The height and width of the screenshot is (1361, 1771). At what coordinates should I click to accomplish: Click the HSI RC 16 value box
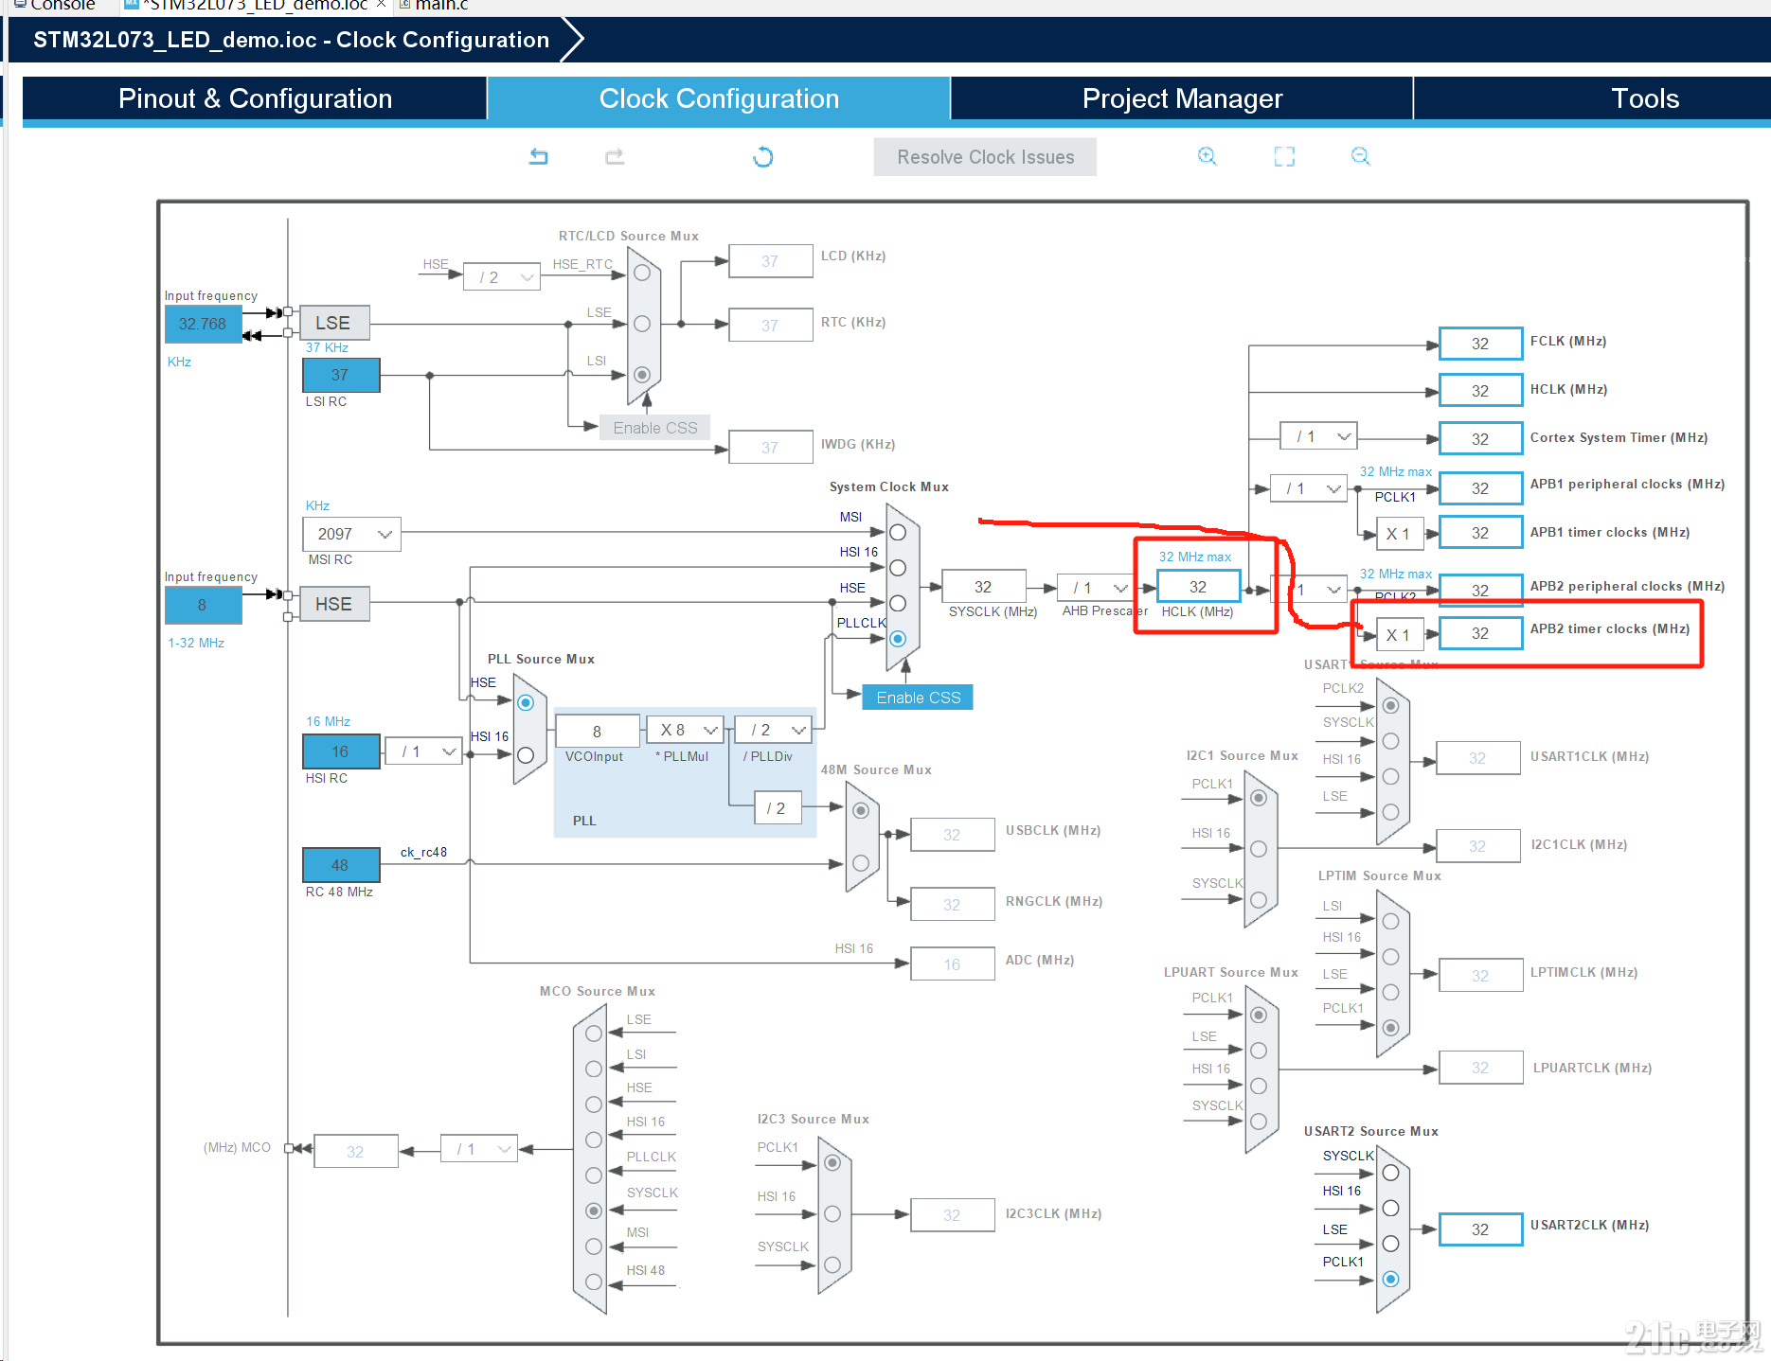[x=341, y=751]
